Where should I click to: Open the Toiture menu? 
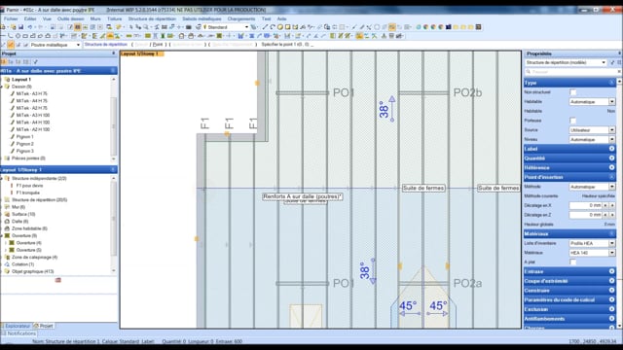pyautogui.click(x=115, y=18)
